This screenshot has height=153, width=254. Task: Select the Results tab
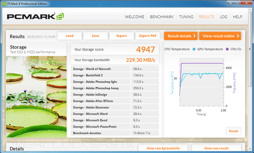206,17
